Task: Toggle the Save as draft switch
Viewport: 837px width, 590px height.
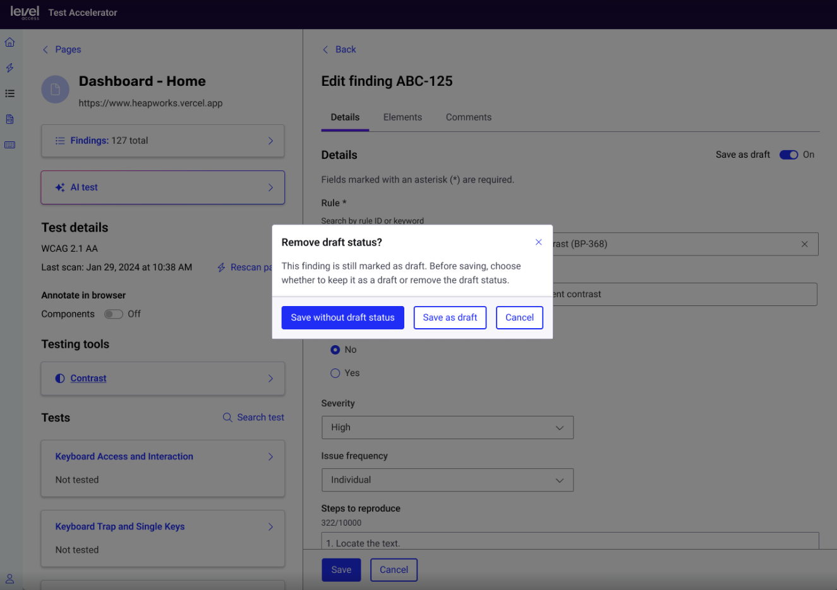Action: tap(788, 155)
